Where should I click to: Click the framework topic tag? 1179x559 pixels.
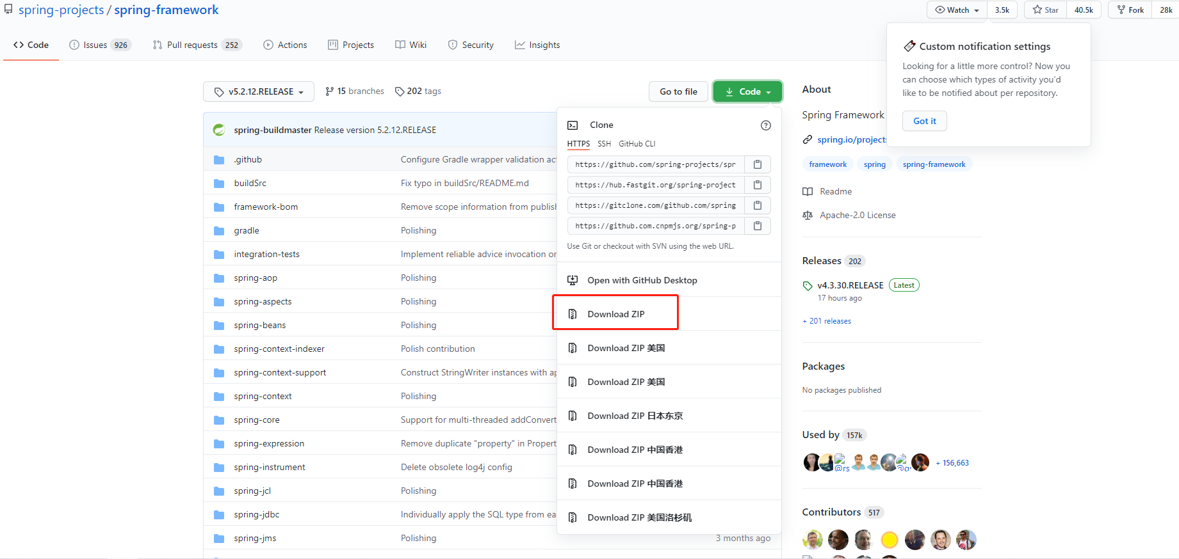tap(828, 164)
